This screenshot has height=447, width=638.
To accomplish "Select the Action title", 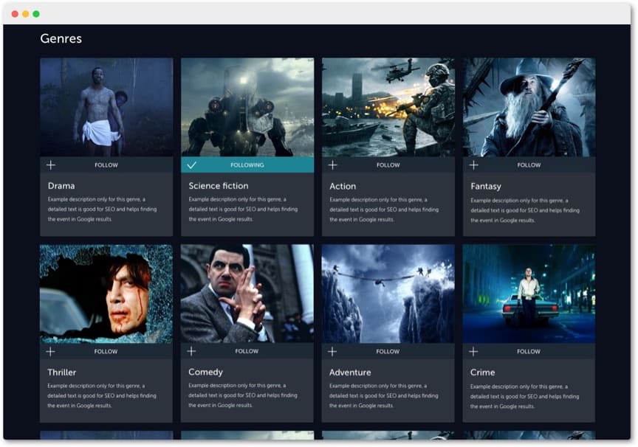I will click(343, 186).
